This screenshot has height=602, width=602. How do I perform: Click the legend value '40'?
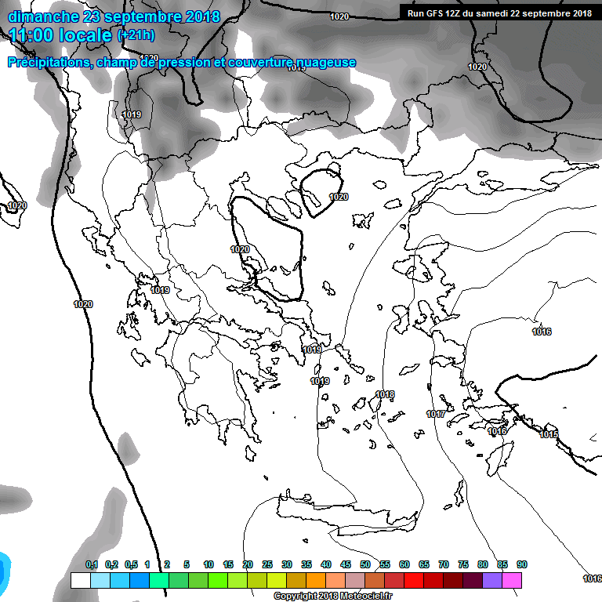click(x=326, y=564)
